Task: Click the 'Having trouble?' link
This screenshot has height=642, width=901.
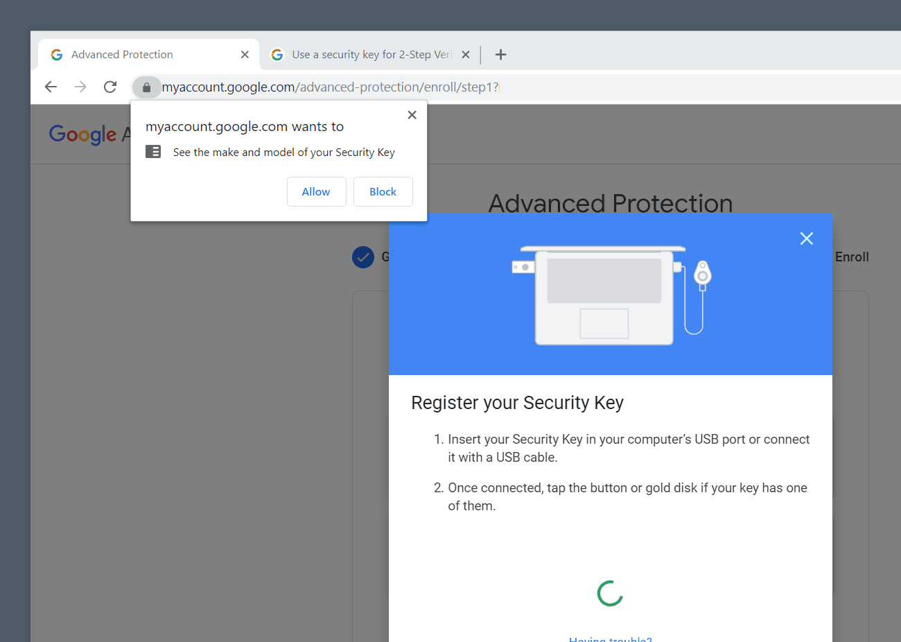Action: click(610, 639)
